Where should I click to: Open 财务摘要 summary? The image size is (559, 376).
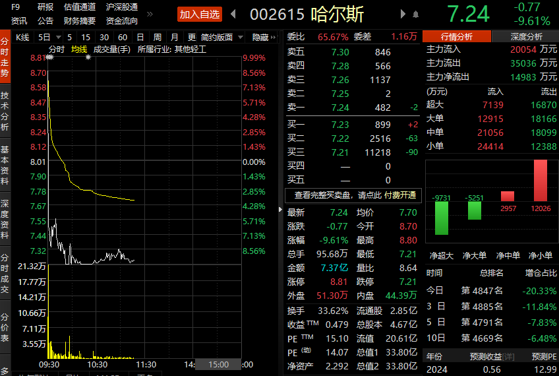coord(80,21)
